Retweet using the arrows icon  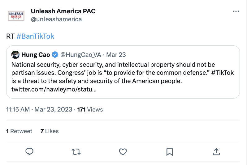click(76, 151)
